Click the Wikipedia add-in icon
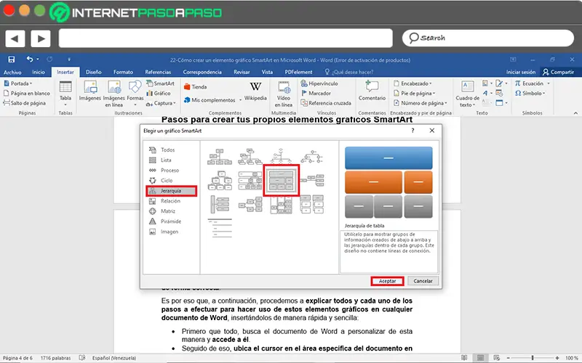 (255, 91)
